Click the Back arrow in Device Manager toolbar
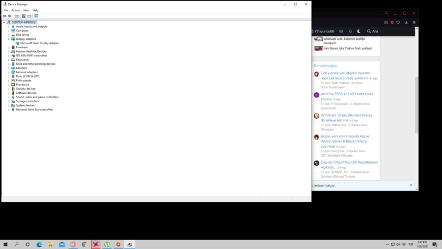Image resolution: width=442 pixels, height=249 pixels. point(4,16)
